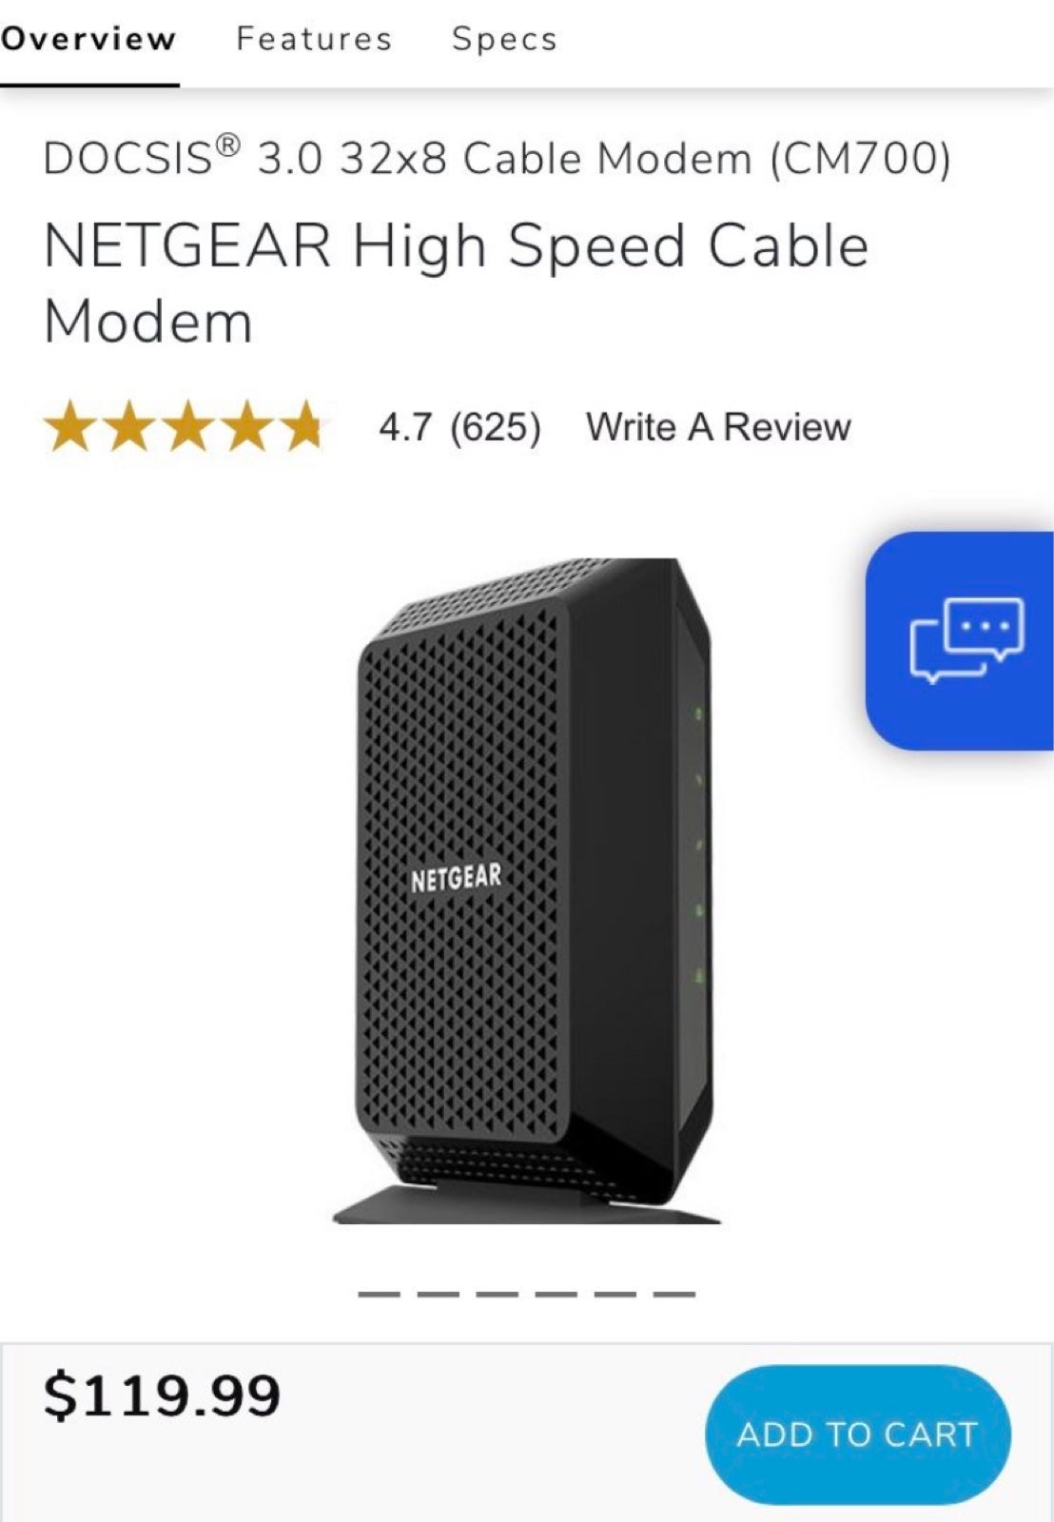Viewport: 1054px width, 1522px height.
Task: Click the partially filled fifth star
Action: (x=304, y=426)
